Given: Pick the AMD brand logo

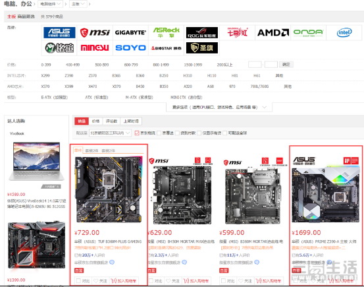Looking at the screenshot, I should click(x=273, y=32).
